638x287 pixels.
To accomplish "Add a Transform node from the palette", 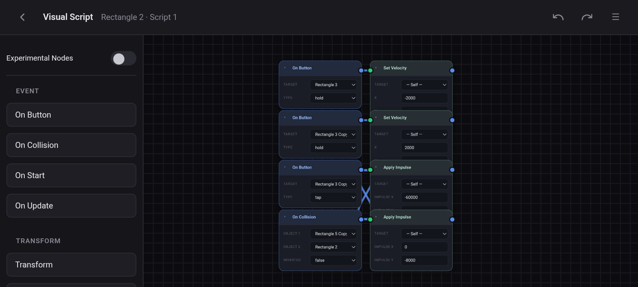I will (x=71, y=265).
